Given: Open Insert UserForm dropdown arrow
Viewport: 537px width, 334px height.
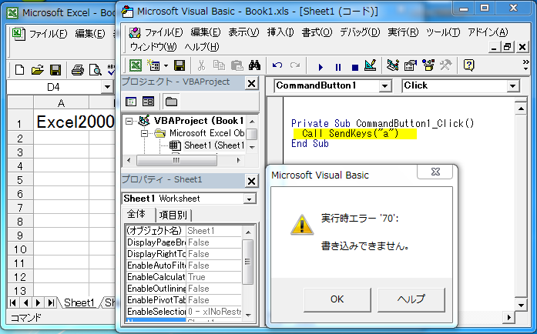Looking at the screenshot, I should point(166,65).
